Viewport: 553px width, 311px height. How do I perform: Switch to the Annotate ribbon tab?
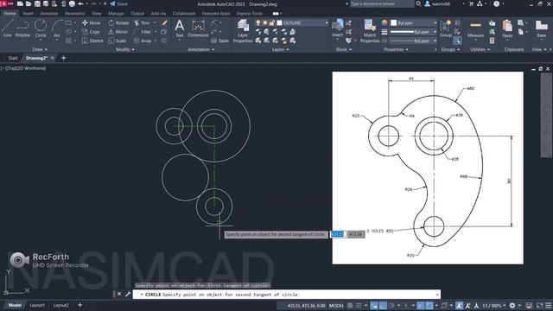(x=48, y=14)
